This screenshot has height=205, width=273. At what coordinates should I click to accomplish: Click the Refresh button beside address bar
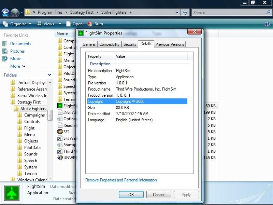pos(185,12)
